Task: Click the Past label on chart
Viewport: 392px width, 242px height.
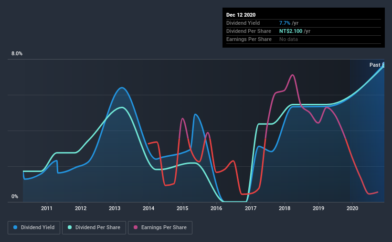Action: coord(375,65)
